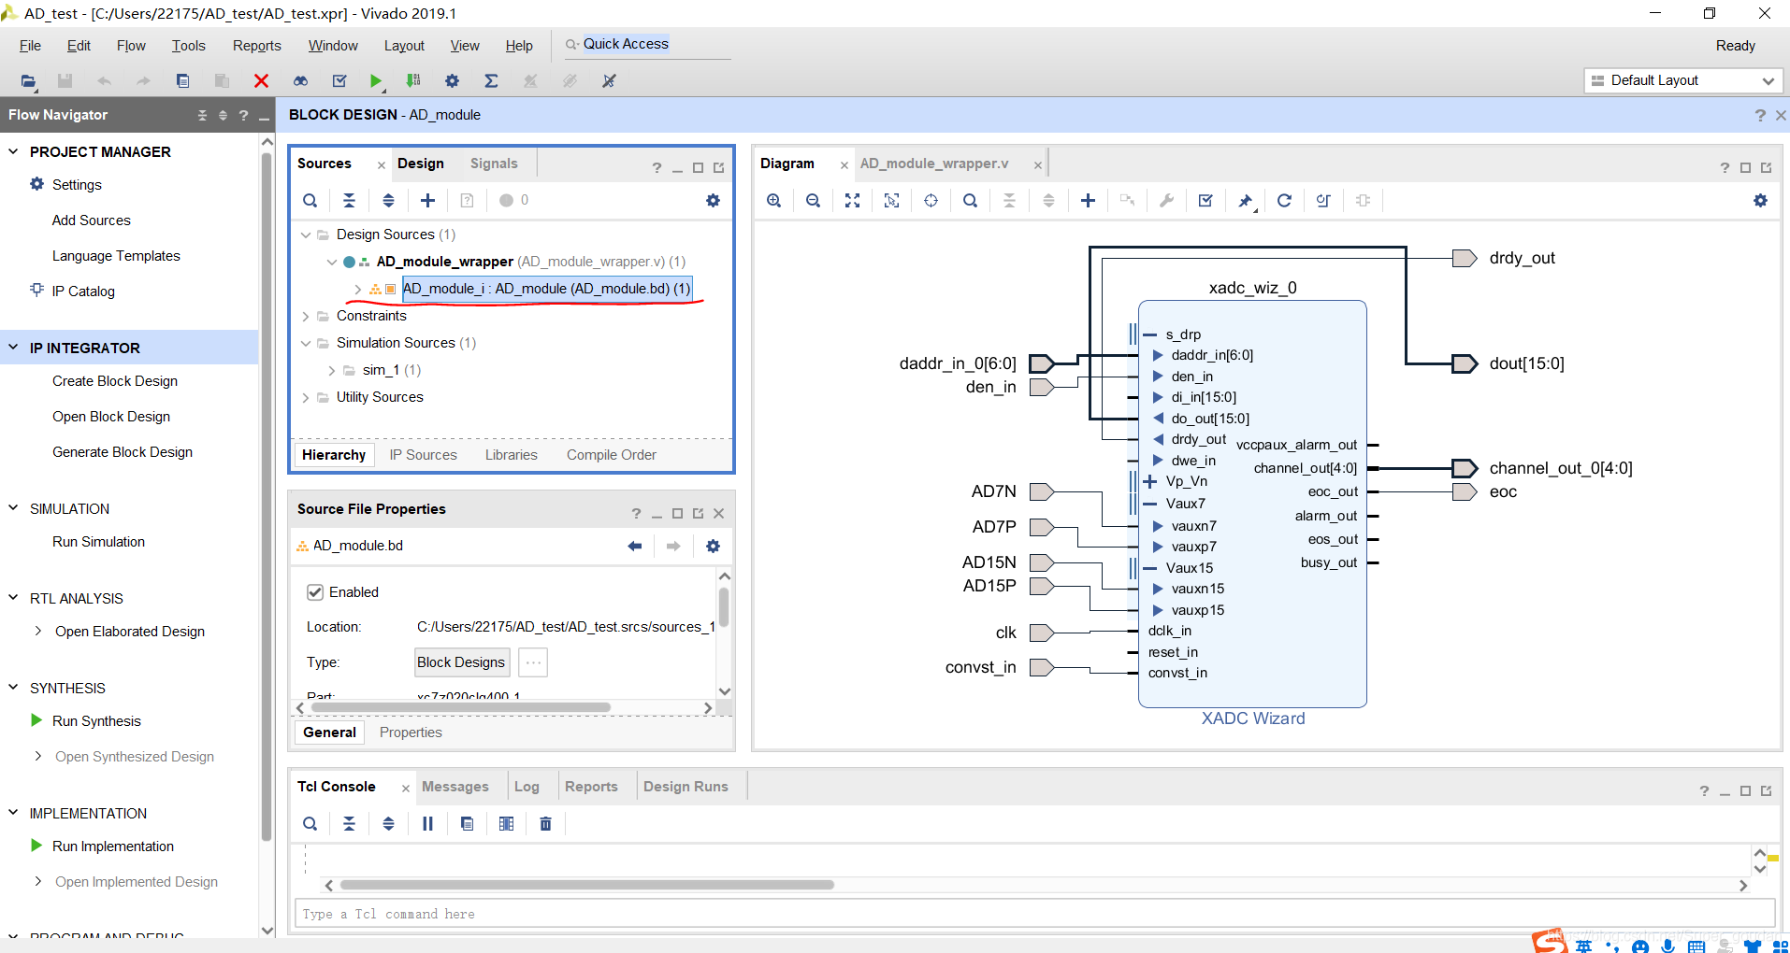The width and height of the screenshot is (1790, 953).
Task: Open diagram settings gear
Action: click(1760, 200)
